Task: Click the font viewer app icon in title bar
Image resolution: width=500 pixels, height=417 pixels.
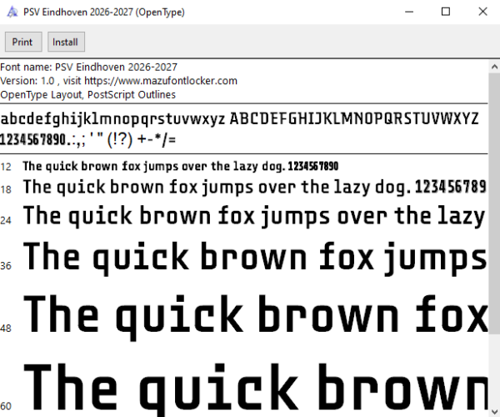Action: (x=12, y=13)
